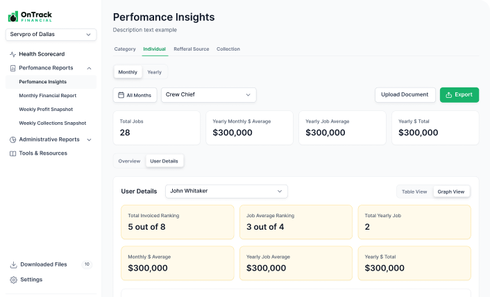Click the calendar icon in All Months

point(121,95)
